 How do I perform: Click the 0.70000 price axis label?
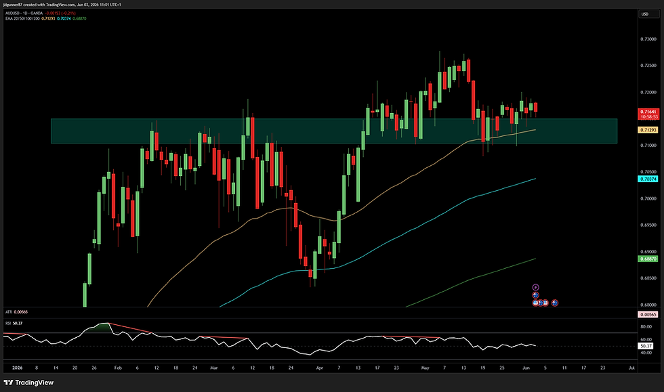point(648,198)
